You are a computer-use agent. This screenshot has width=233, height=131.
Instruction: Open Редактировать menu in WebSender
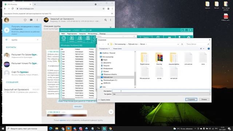[72, 34]
